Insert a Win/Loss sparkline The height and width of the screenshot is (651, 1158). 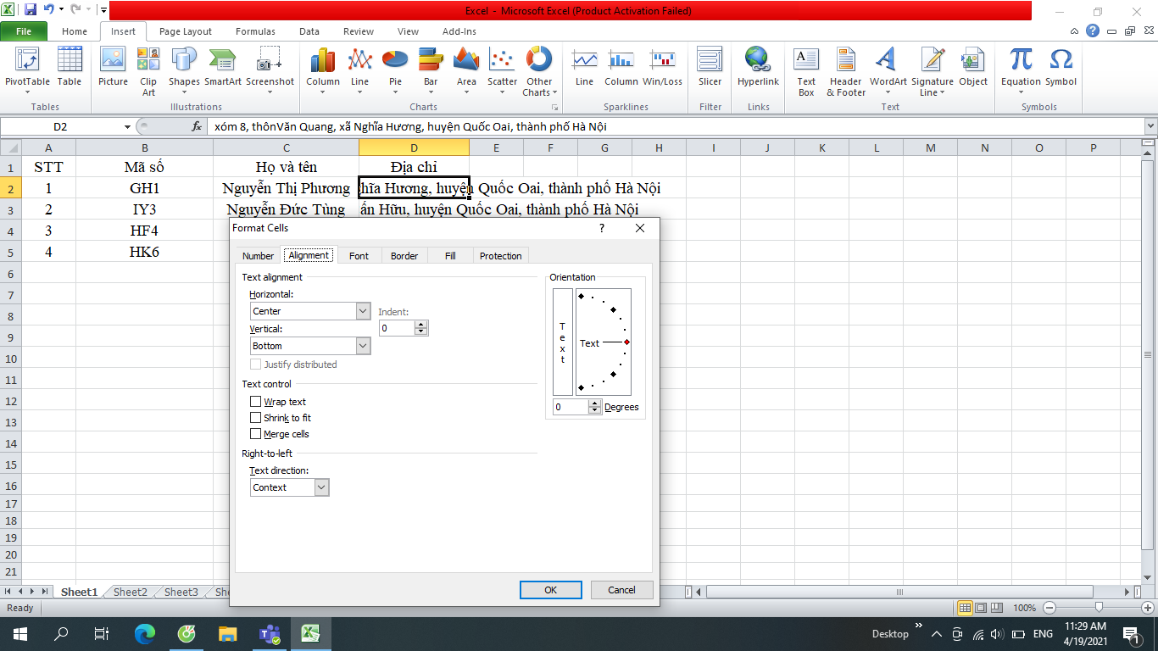click(662, 68)
